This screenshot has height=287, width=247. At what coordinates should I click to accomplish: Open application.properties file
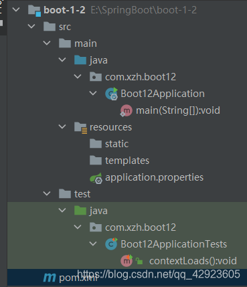coord(155,178)
